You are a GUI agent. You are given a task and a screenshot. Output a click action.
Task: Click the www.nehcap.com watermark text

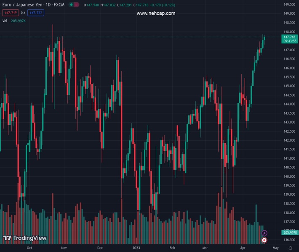(156, 13)
